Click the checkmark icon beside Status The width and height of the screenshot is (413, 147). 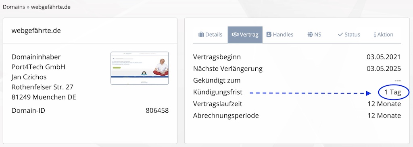point(340,35)
